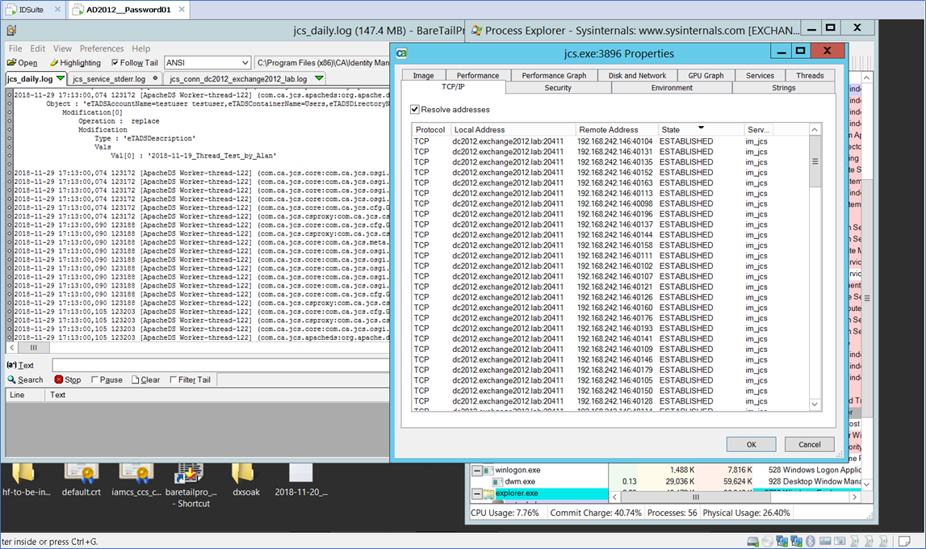Image resolution: width=926 pixels, height=549 pixels.
Task: Open the iamcs_ccs_c... certificate desktop icon
Action: click(136, 474)
